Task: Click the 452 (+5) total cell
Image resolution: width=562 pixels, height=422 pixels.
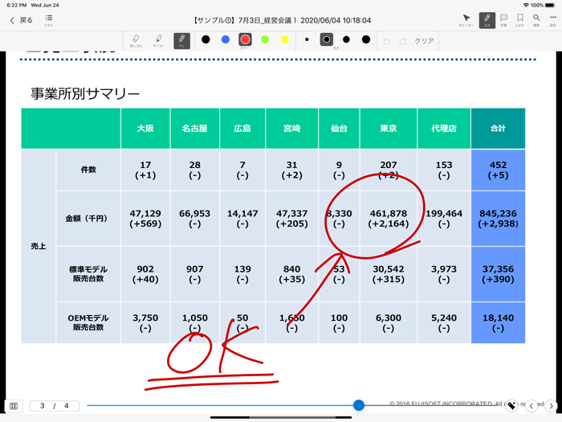Action: pyautogui.click(x=499, y=170)
